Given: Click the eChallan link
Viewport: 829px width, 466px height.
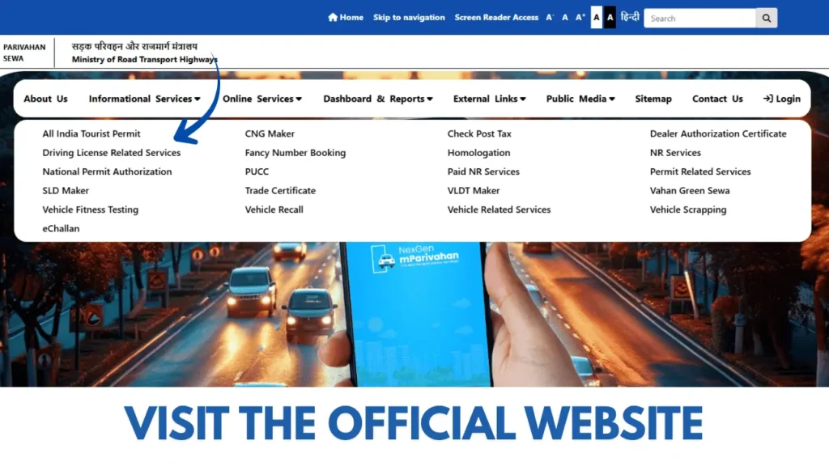Looking at the screenshot, I should tap(61, 228).
